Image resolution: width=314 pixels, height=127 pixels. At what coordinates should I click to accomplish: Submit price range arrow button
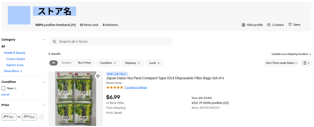(42, 117)
